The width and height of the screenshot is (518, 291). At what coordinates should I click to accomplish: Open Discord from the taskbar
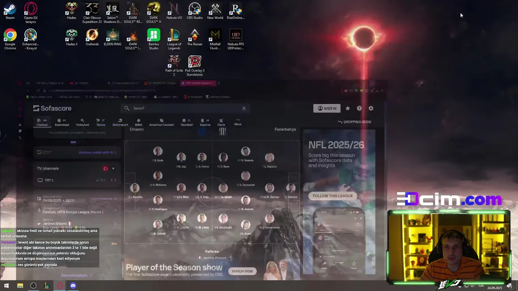click(x=73, y=286)
